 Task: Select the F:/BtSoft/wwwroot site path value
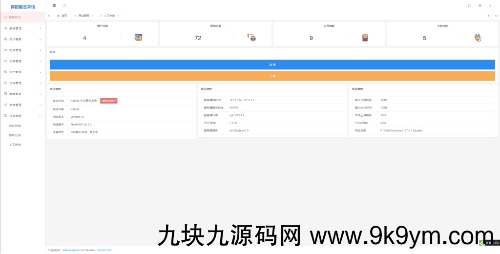click(x=401, y=130)
